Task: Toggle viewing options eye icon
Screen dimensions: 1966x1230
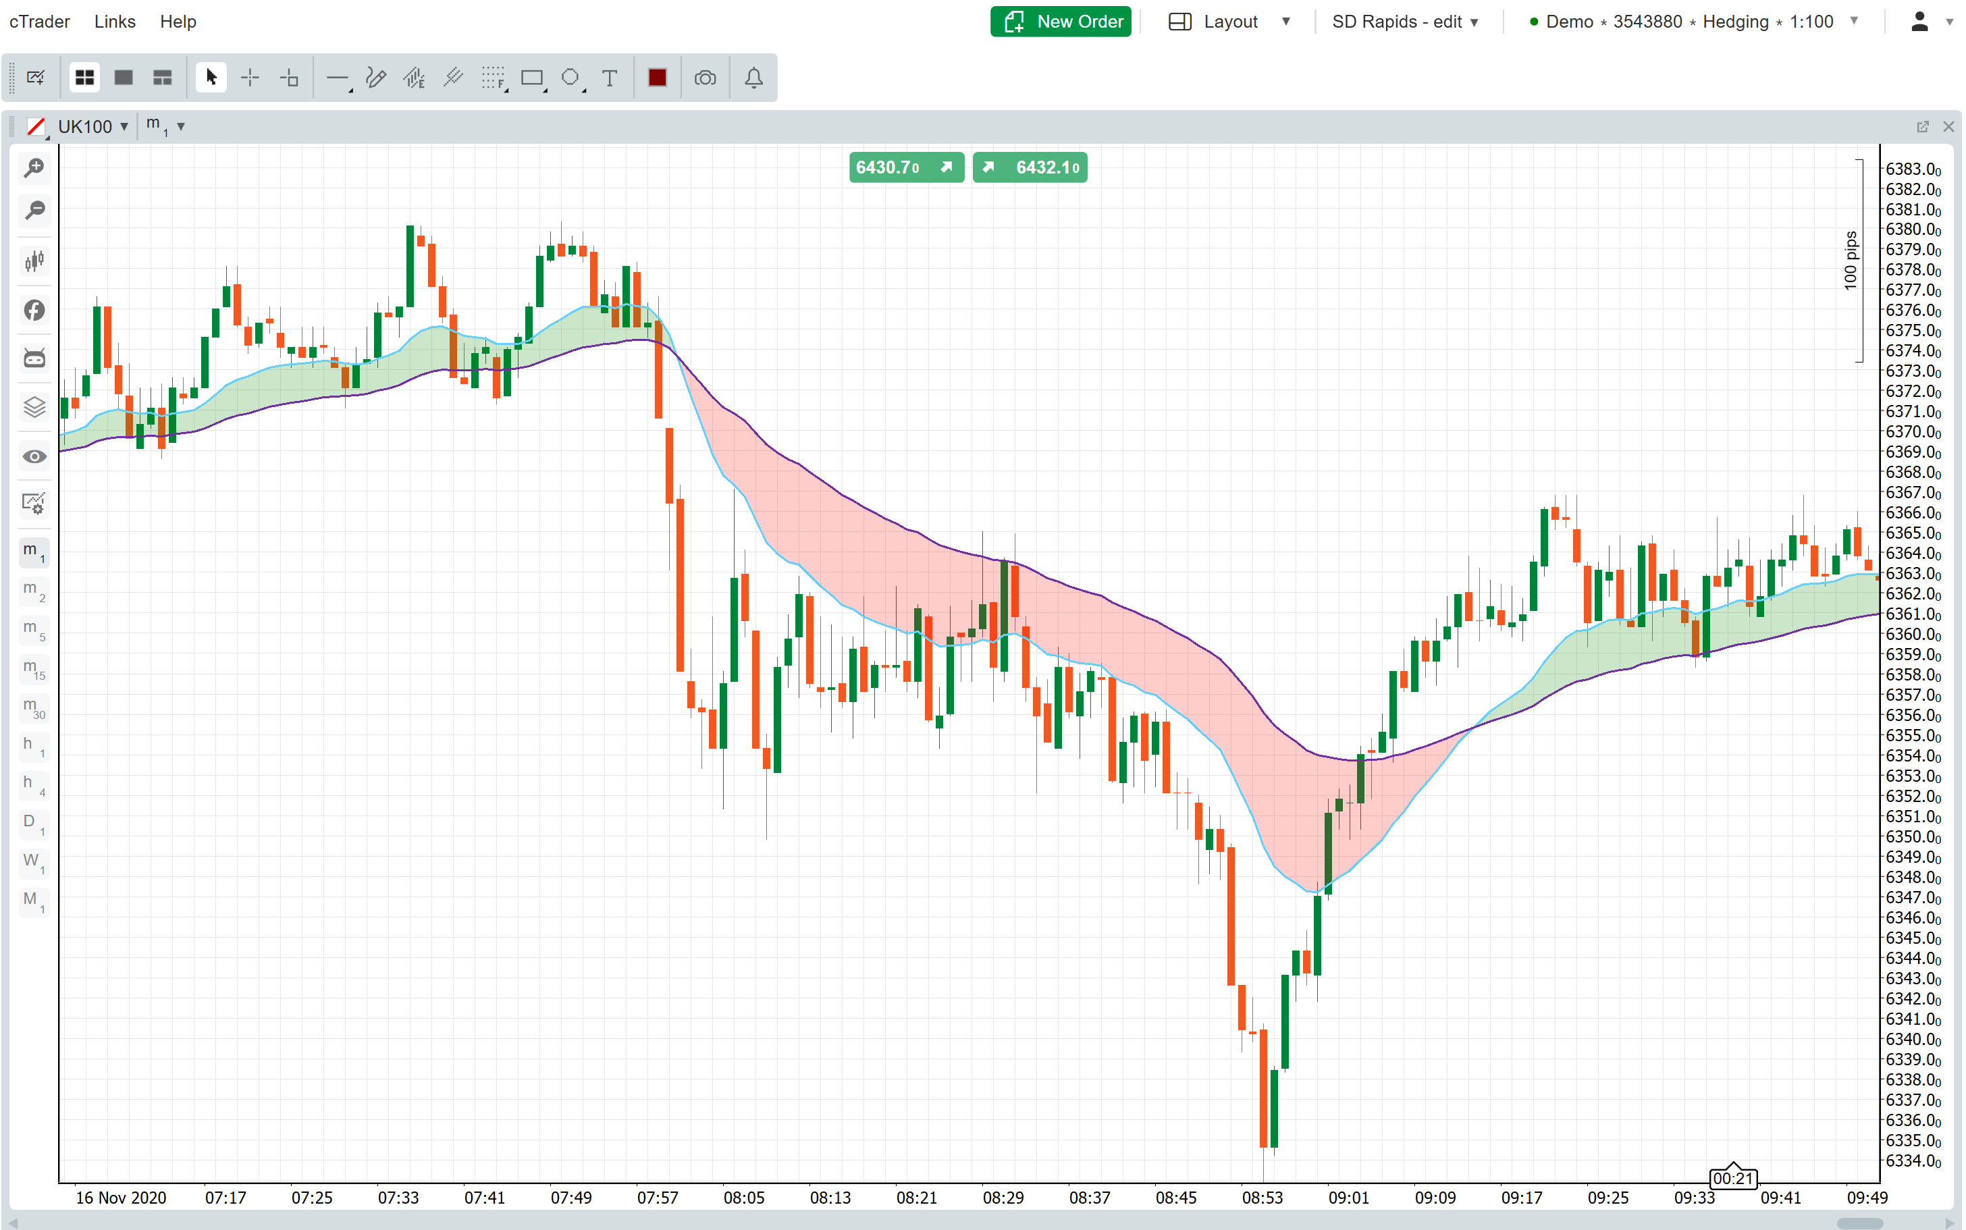Action: click(34, 456)
